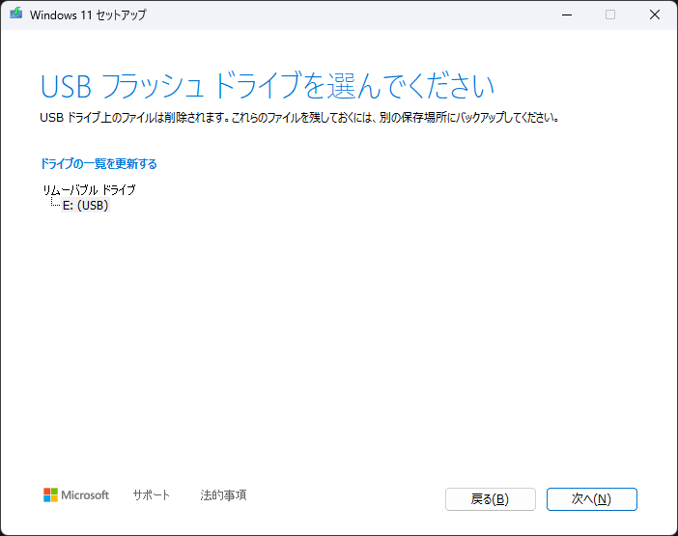Click the empty title bar area
The image size is (678, 536).
click(x=338, y=14)
